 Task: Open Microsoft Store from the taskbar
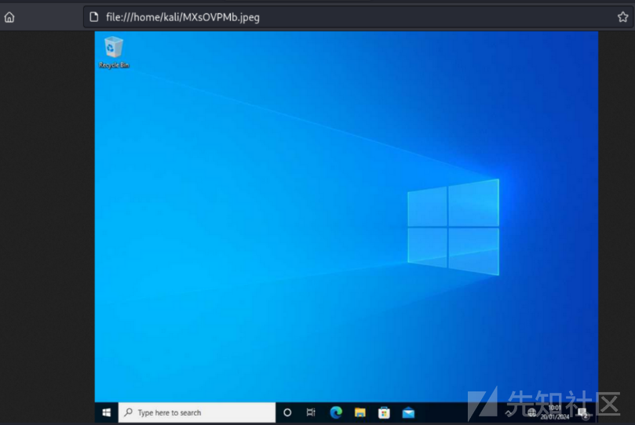tap(384, 412)
